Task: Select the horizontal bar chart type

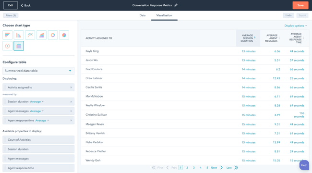Action: (7, 35)
